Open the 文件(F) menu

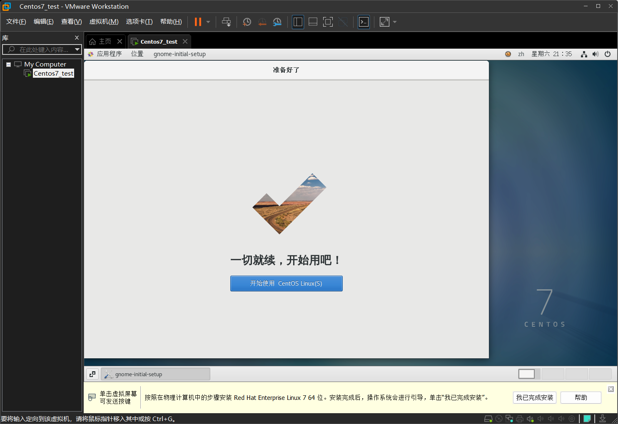point(16,22)
